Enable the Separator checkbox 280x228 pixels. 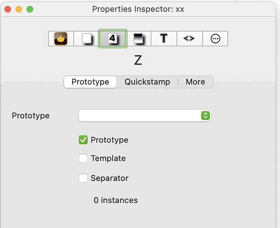tap(83, 178)
